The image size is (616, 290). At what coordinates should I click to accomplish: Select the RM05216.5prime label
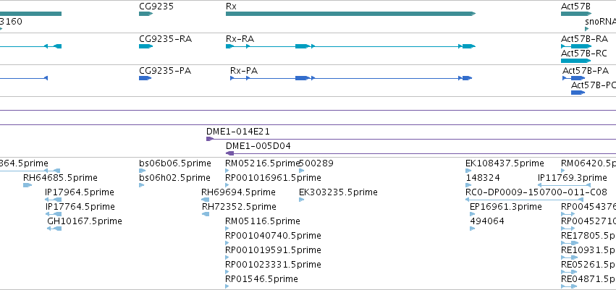click(263, 163)
